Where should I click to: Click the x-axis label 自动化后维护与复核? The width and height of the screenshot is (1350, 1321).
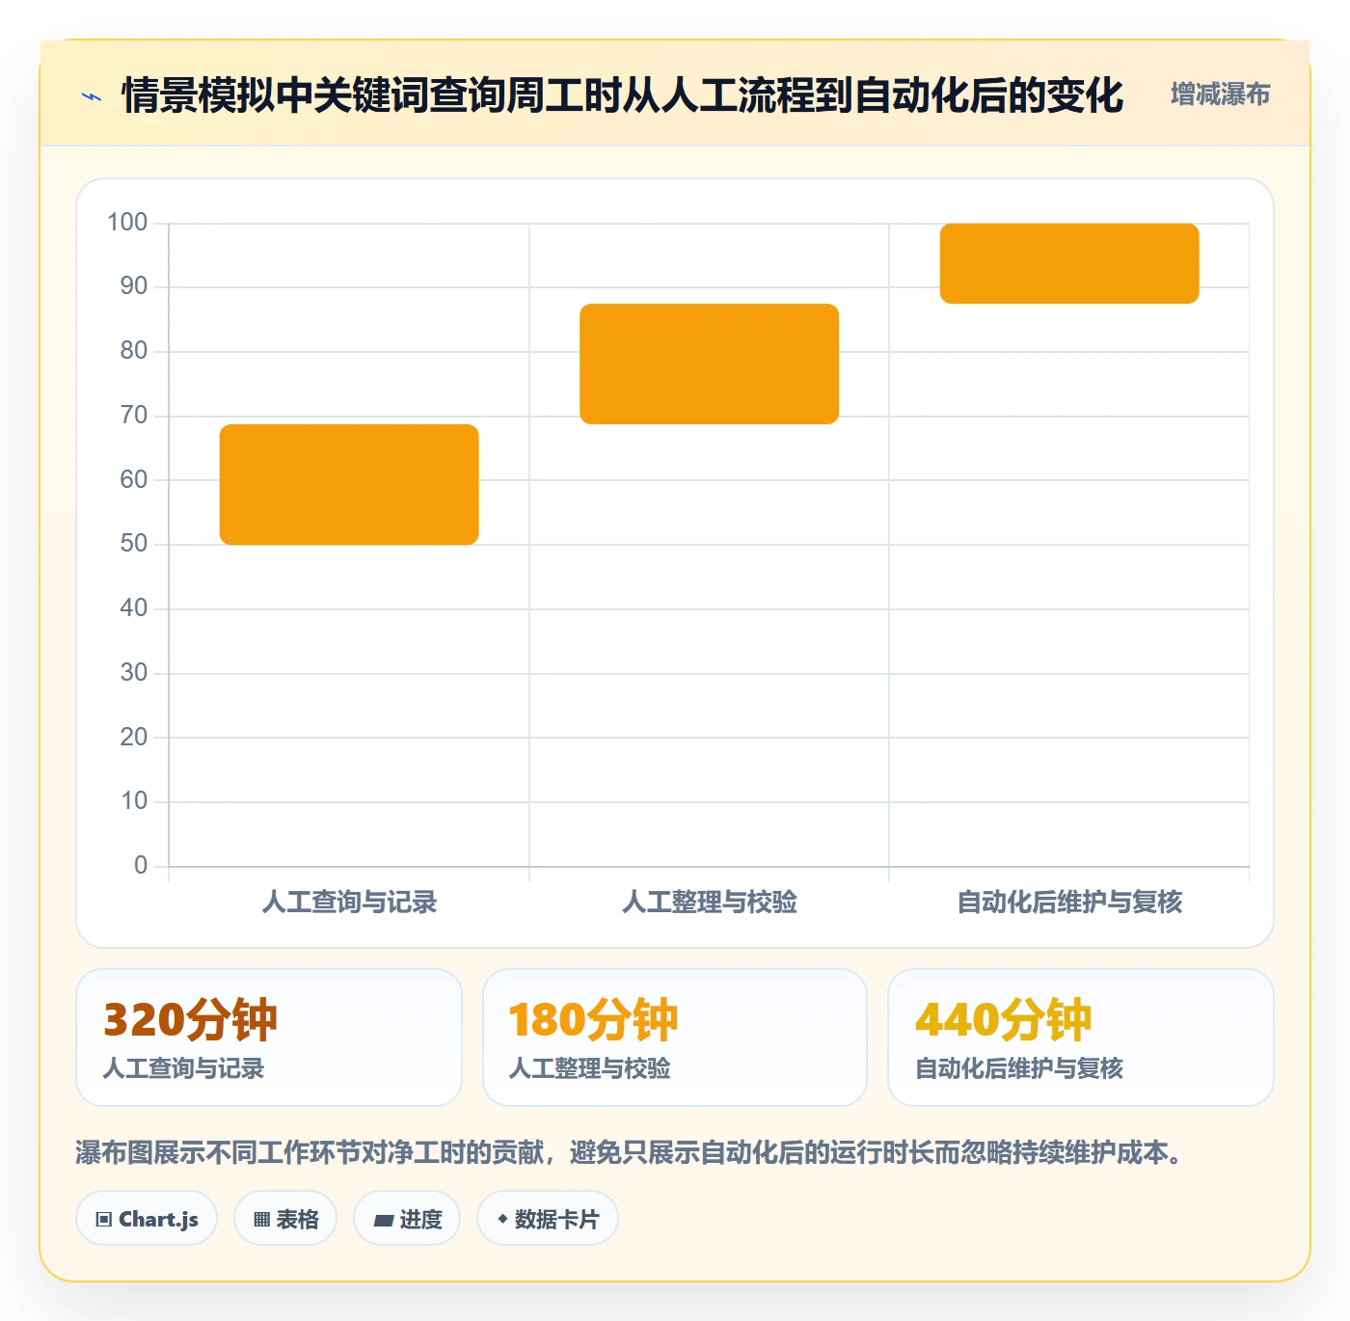[1069, 902]
